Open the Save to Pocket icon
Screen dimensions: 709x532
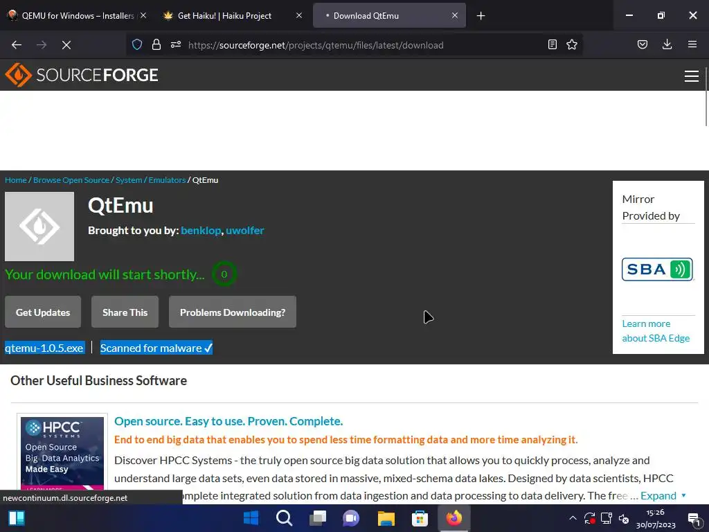click(643, 44)
